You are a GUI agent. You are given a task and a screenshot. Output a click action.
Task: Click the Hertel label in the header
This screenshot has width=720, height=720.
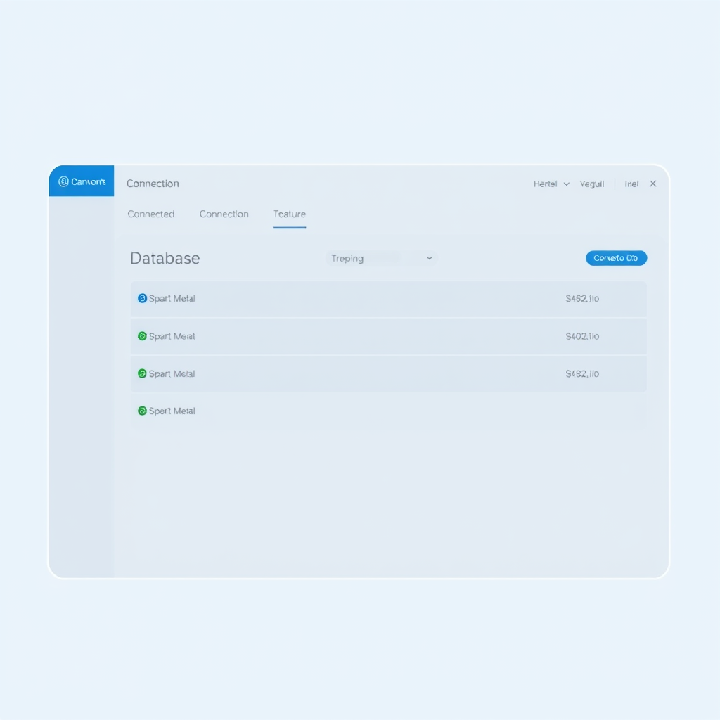pos(545,184)
